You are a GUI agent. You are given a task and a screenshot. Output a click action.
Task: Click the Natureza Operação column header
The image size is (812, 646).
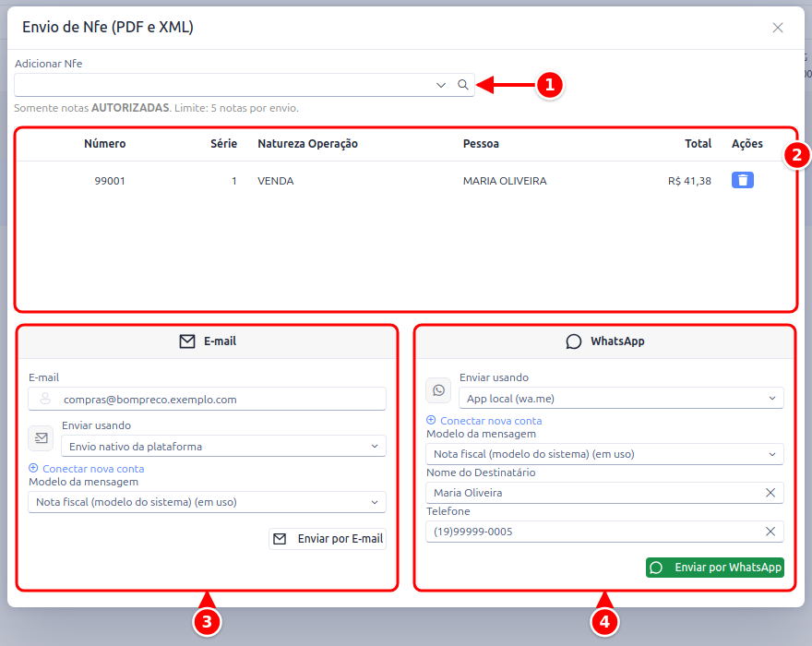[x=307, y=143]
